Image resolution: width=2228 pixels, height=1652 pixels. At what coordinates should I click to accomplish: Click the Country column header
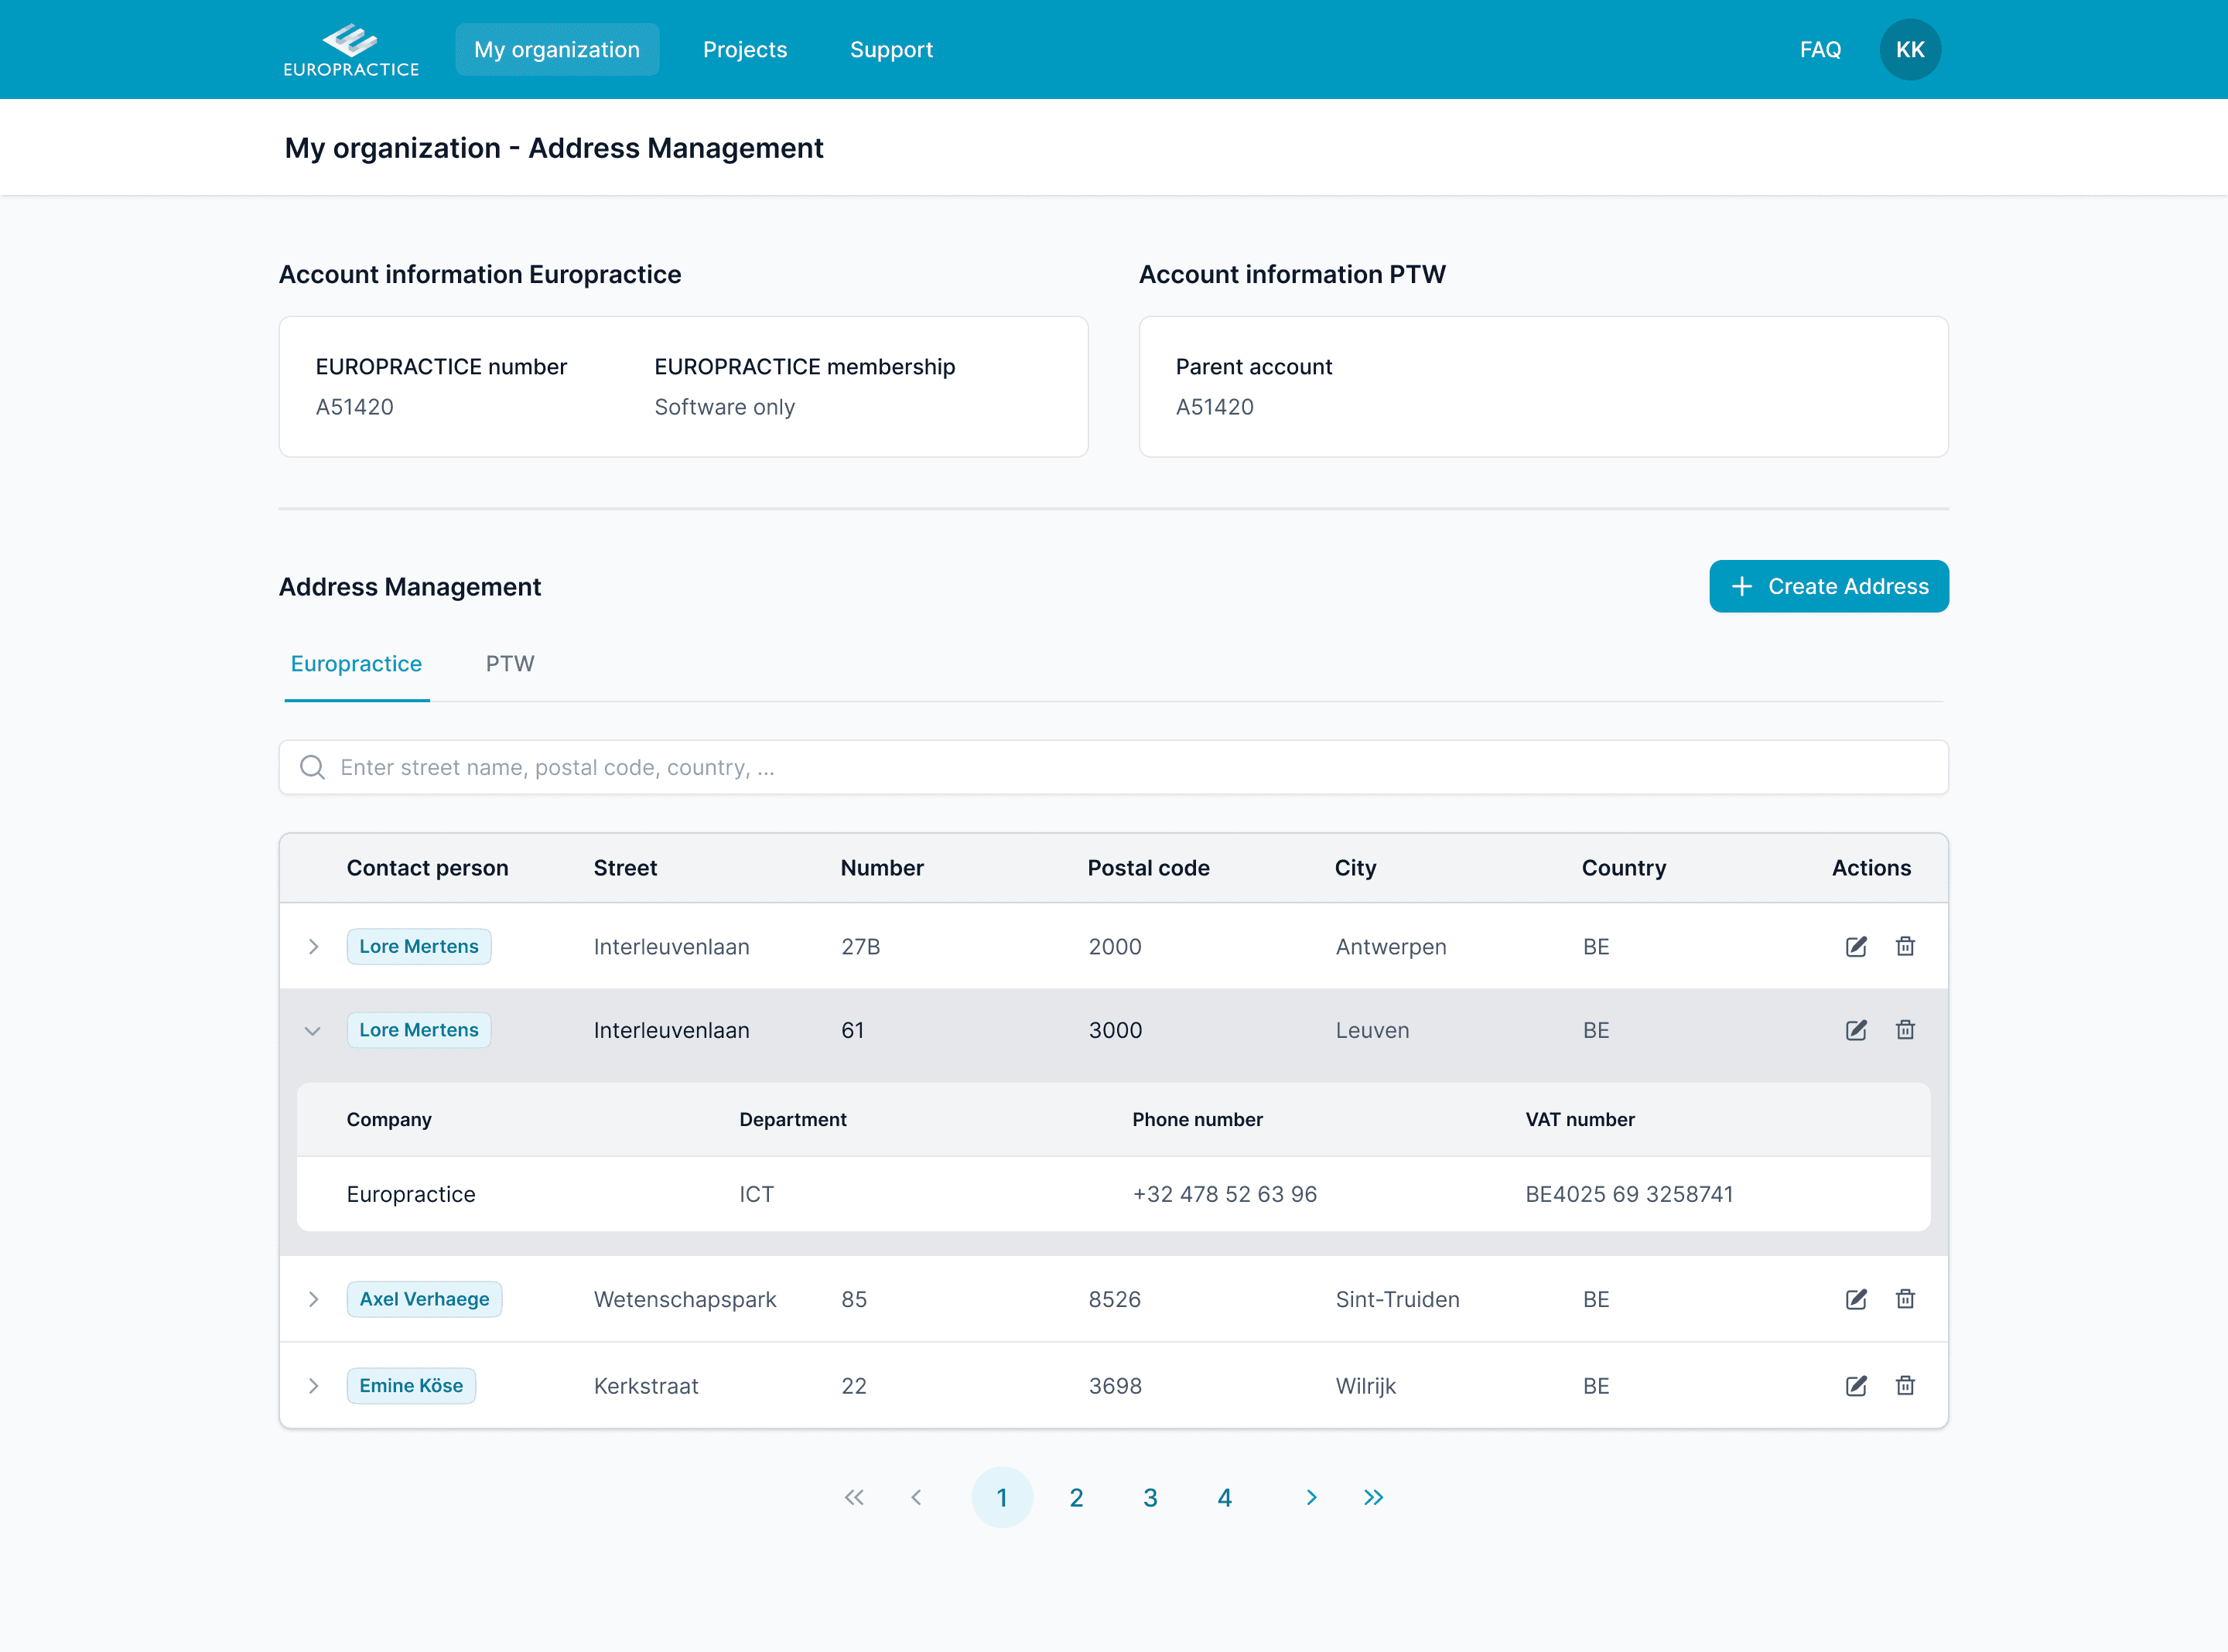click(x=1623, y=868)
